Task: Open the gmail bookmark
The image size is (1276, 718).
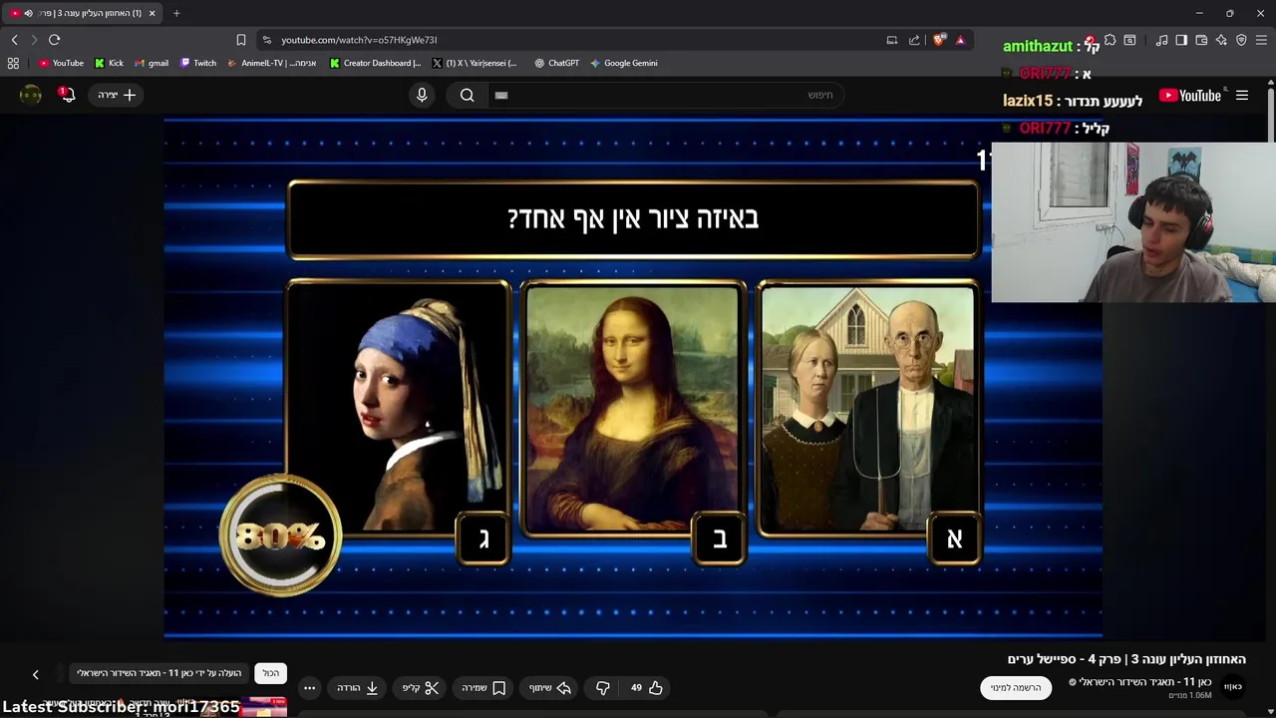Action: (x=152, y=63)
